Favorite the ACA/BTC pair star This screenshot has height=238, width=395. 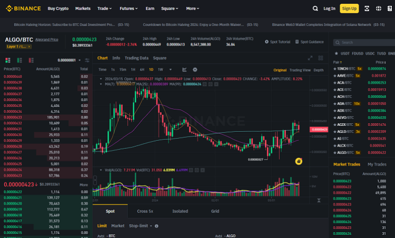[335, 82]
